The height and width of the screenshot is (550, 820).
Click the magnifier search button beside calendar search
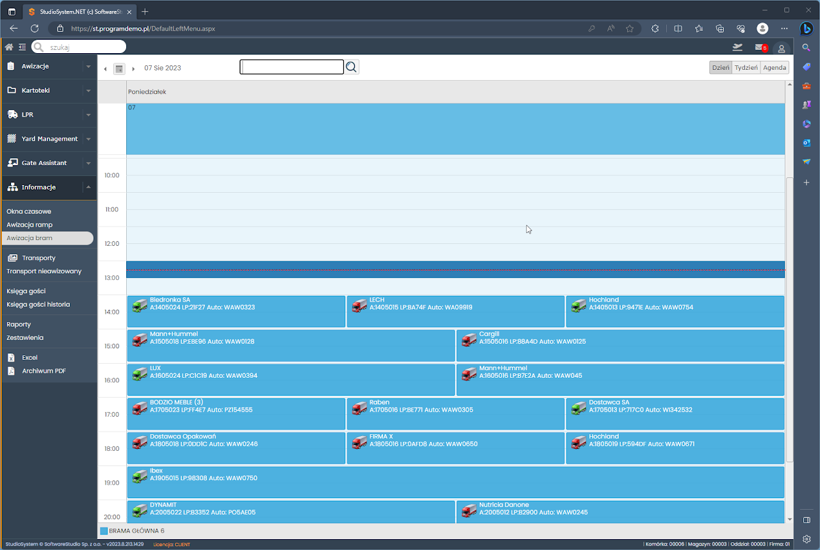point(352,67)
